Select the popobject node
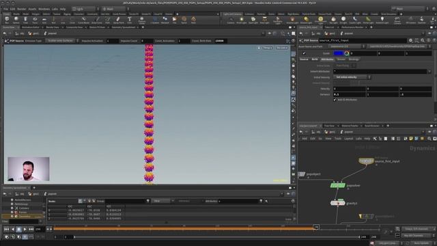 302,174
